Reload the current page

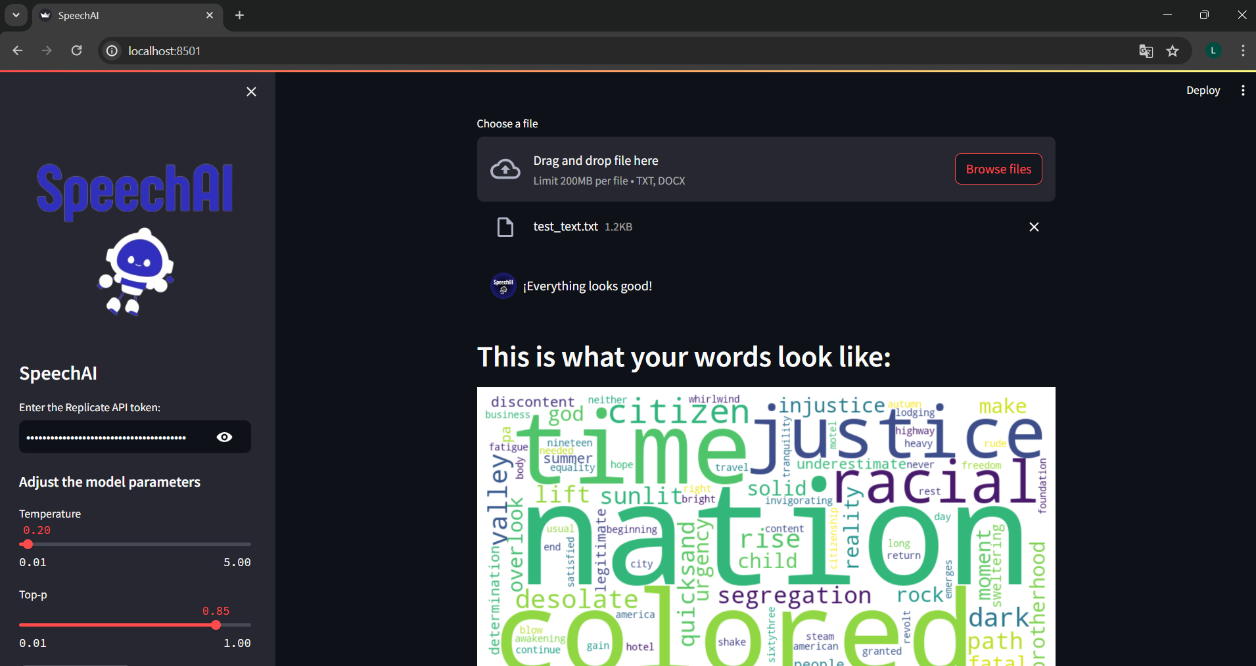(76, 51)
